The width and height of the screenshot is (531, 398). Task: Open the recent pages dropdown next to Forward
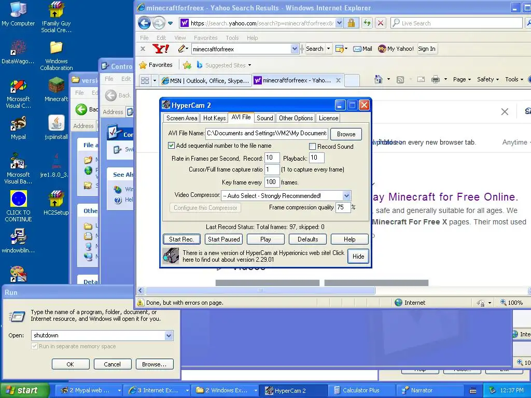170,23
